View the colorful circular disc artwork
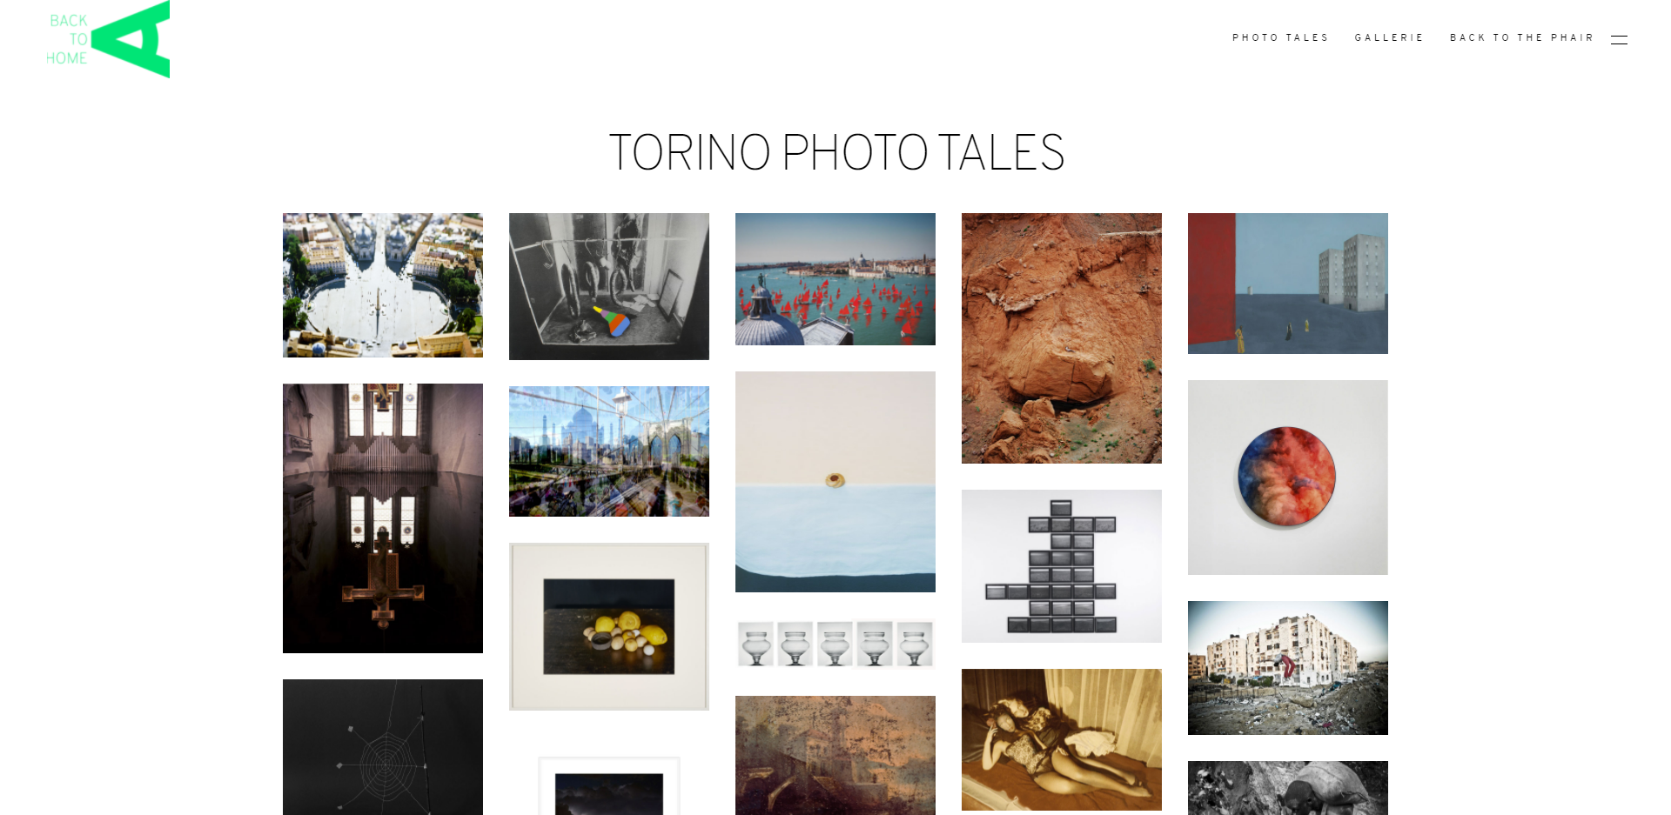The height and width of the screenshot is (815, 1671). (x=1288, y=478)
